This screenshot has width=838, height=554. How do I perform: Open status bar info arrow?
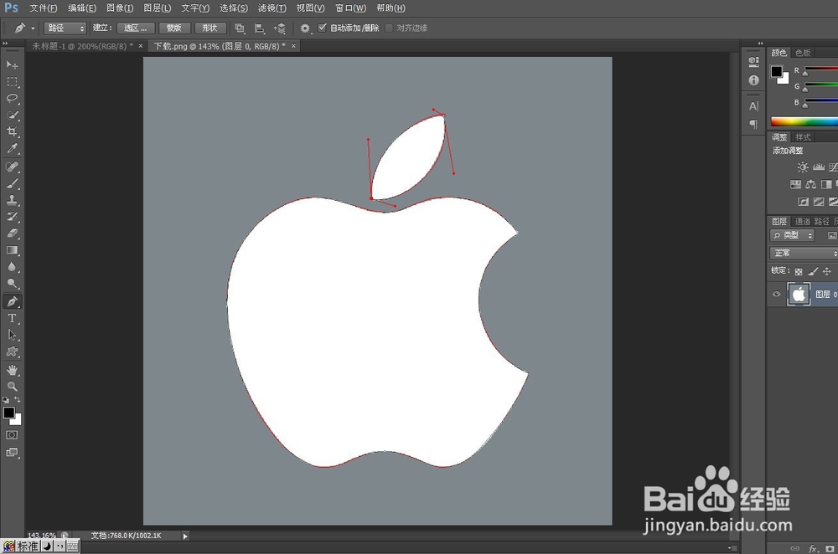185,536
